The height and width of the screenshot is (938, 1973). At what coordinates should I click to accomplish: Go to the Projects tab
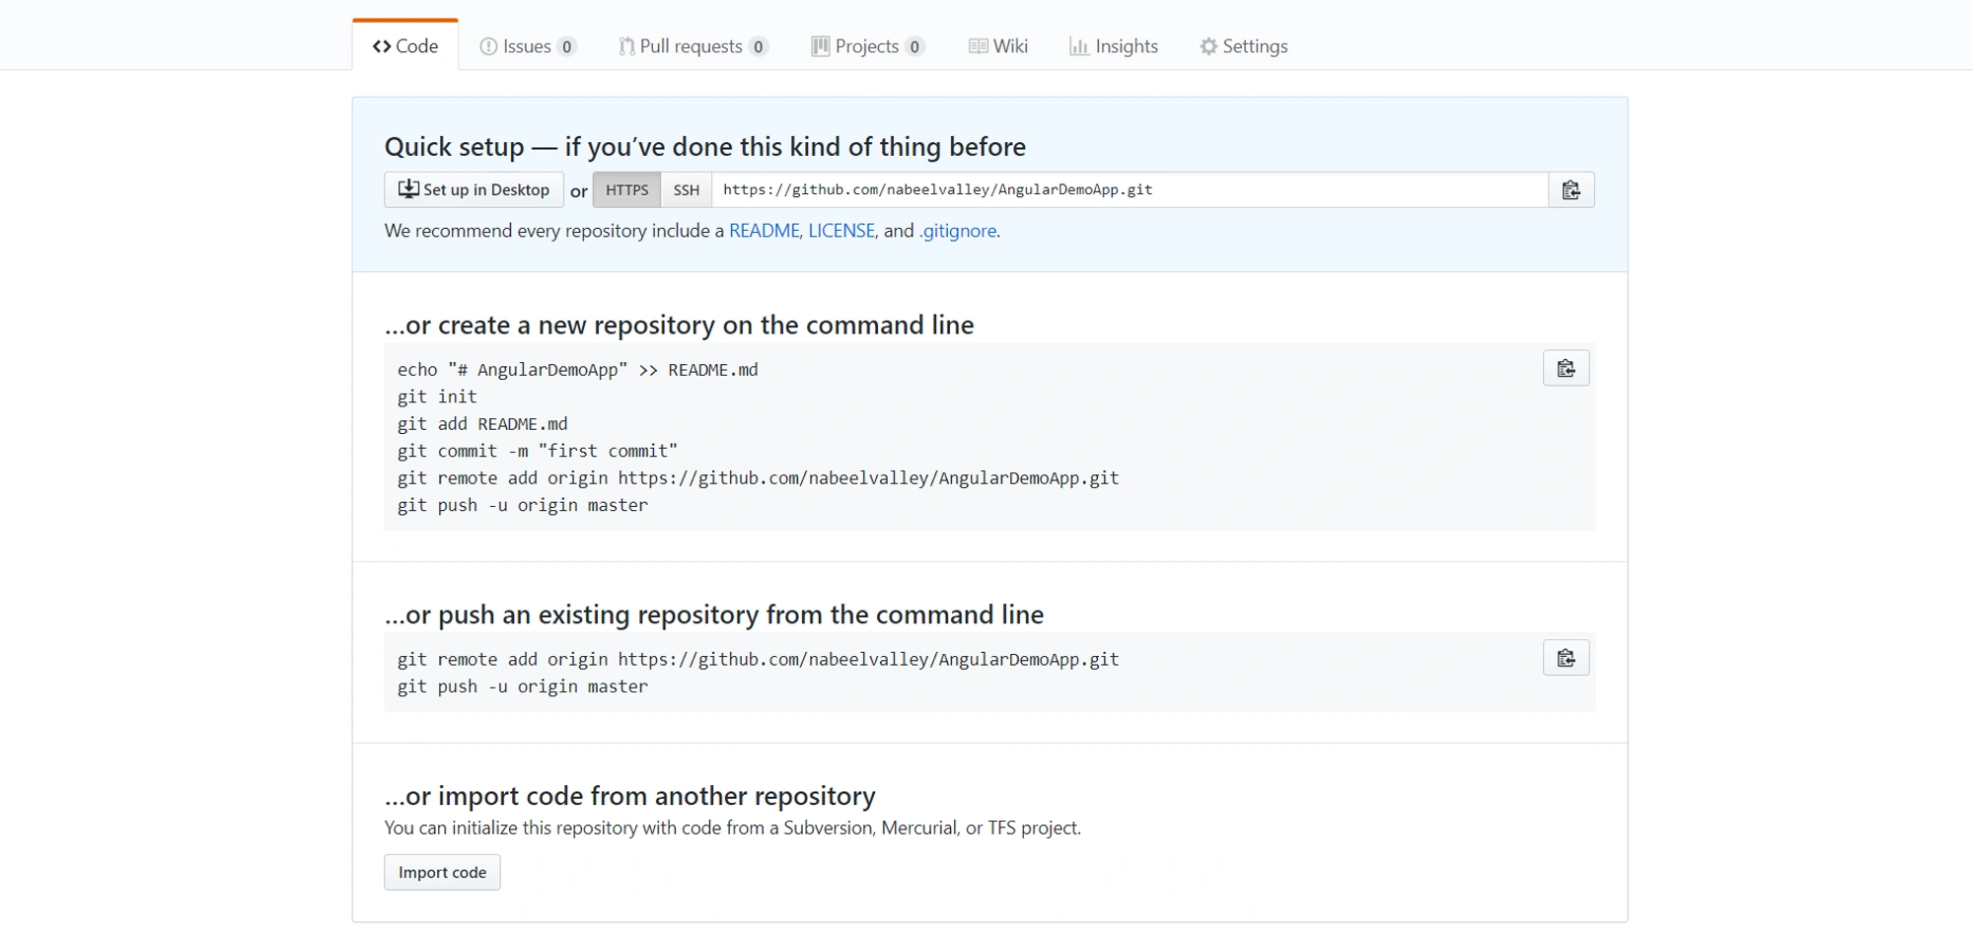868,46
